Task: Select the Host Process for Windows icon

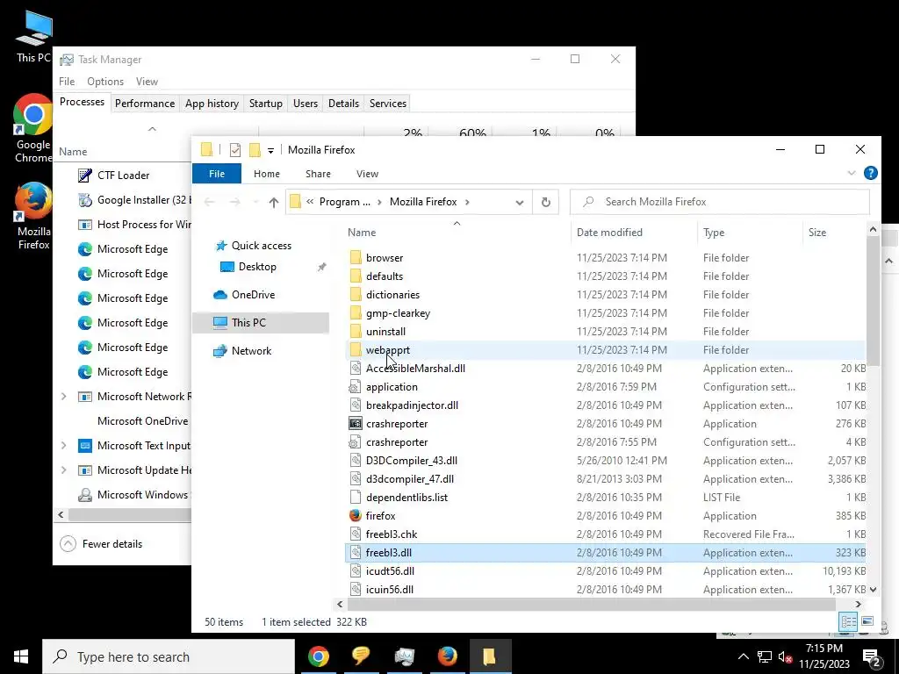Action: (85, 225)
